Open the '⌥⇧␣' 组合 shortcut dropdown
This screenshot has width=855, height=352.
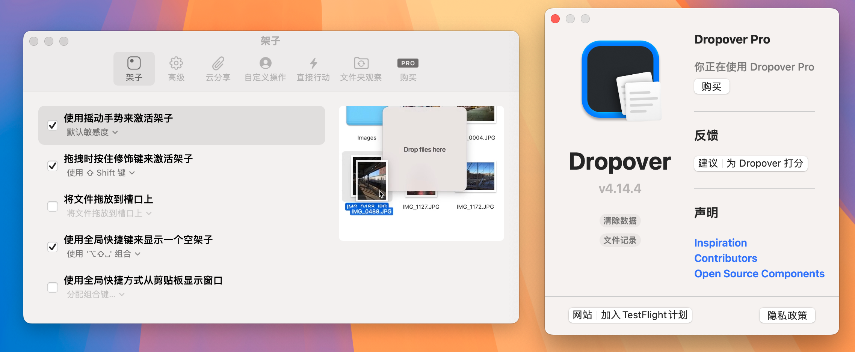[x=104, y=254]
